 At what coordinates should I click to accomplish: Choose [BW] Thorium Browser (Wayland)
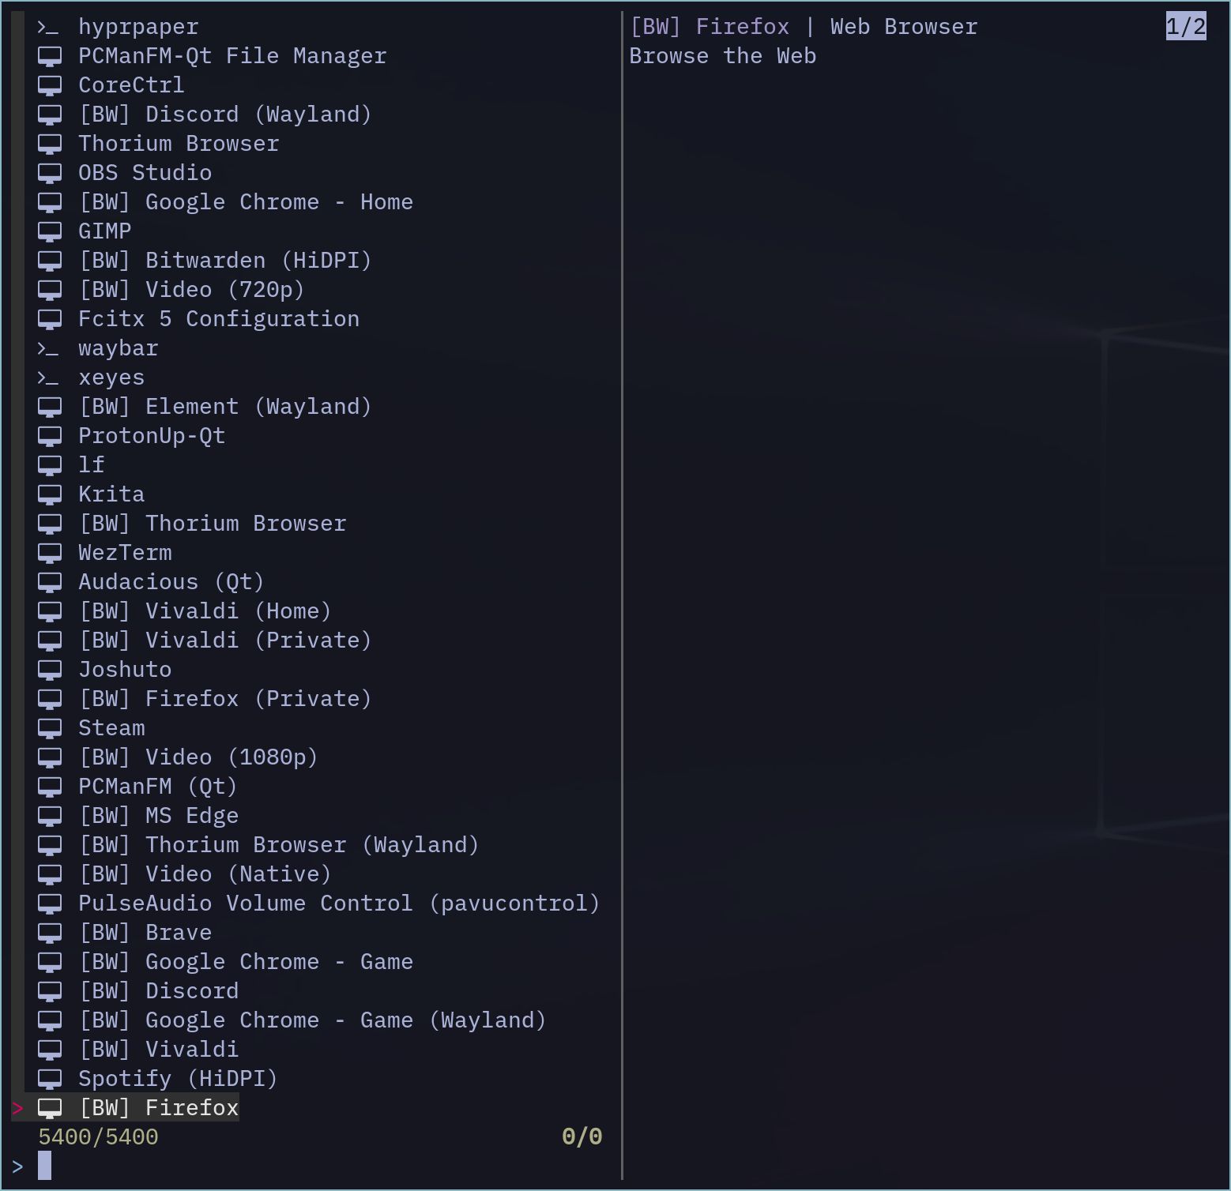tap(279, 846)
